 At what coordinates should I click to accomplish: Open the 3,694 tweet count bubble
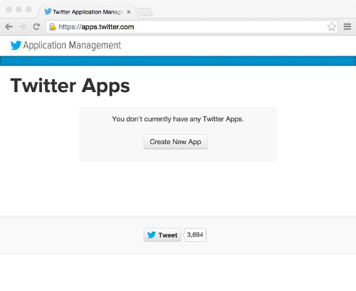click(x=195, y=235)
